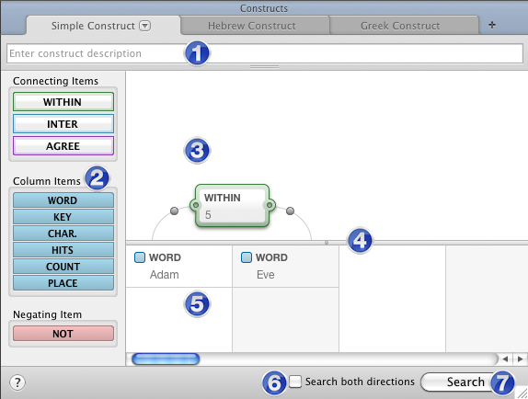This screenshot has width=528, height=399.
Task: Choose the COUNT column item
Action: (63, 267)
